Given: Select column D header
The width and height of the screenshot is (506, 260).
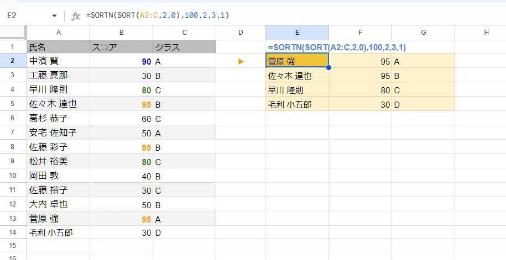Looking at the screenshot, I should pyautogui.click(x=241, y=32).
